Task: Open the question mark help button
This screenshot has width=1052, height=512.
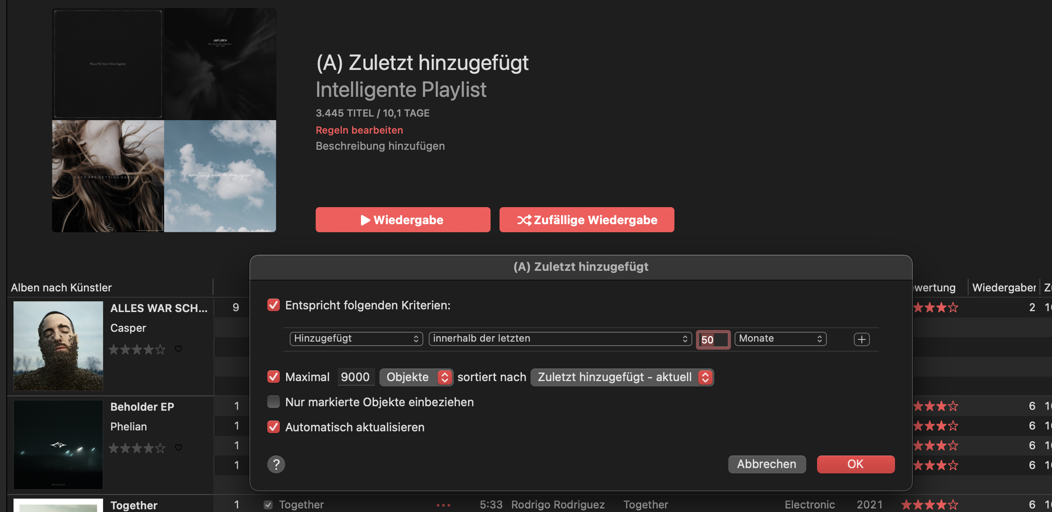Action: (276, 464)
